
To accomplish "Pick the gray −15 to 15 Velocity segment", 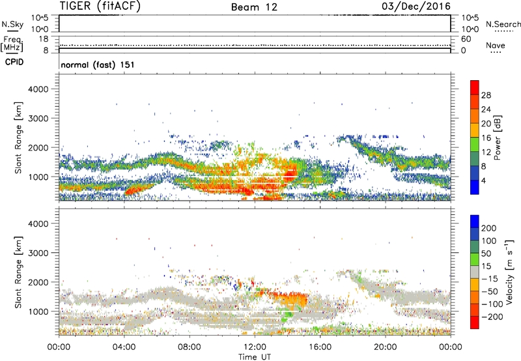I will [475, 272].
